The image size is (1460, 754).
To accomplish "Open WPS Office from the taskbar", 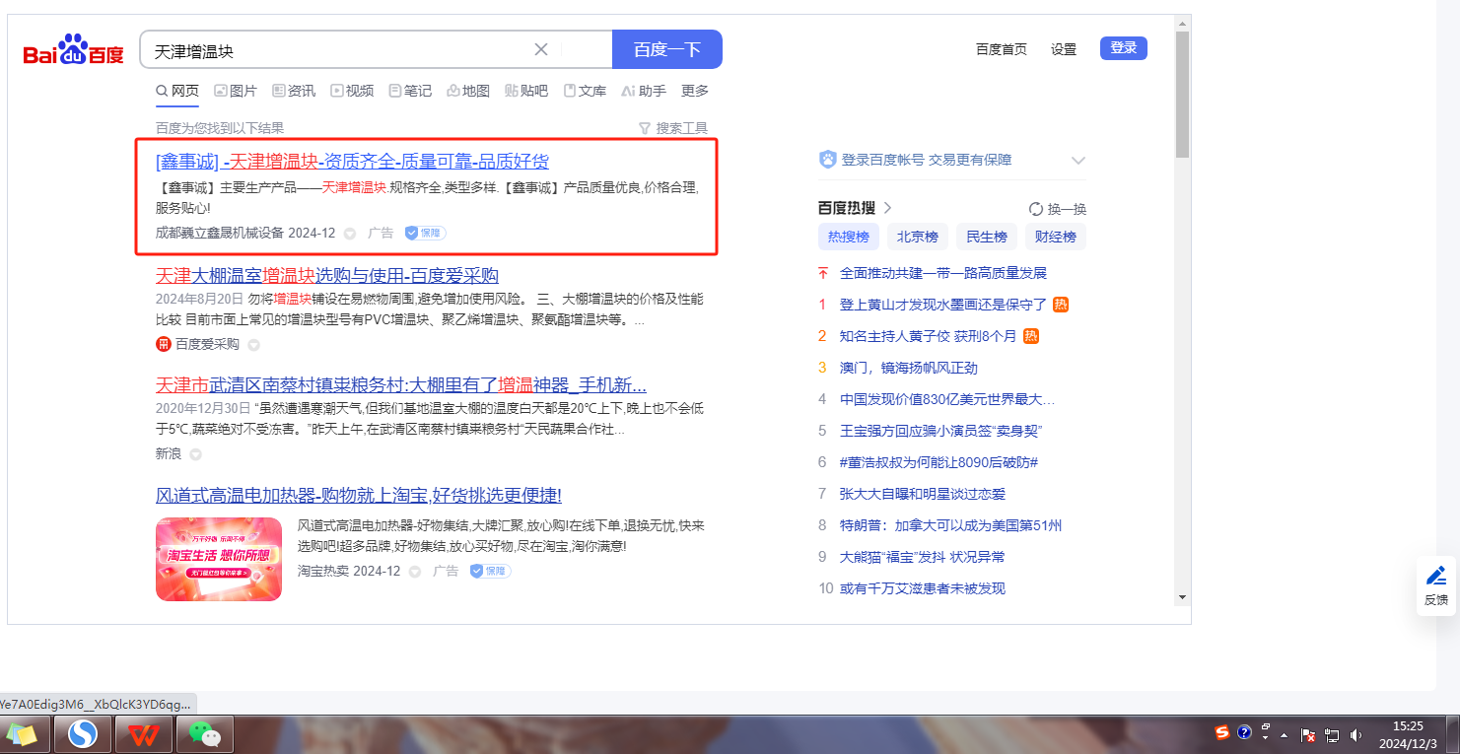I will tap(144, 734).
